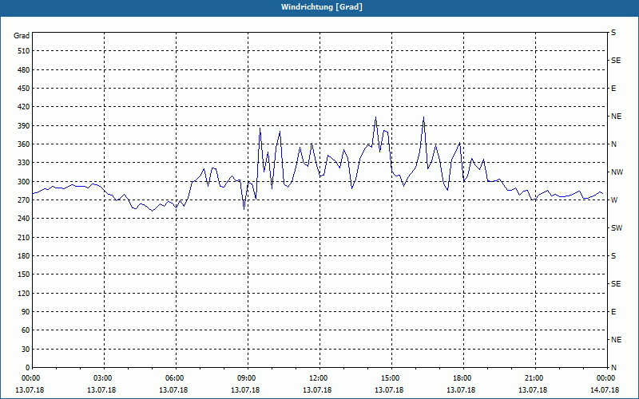Click the 15:00 time axis label

point(390,378)
